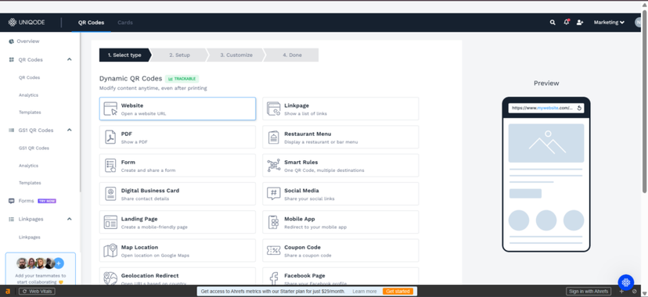The height and width of the screenshot is (297, 648).
Task: Click Learn more in Ahrefs banner
Action: point(365,292)
